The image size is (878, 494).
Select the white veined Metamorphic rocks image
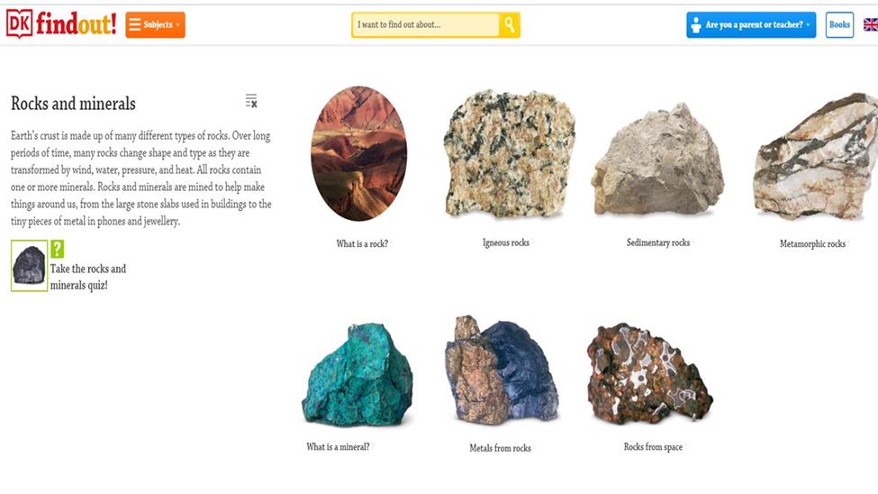tap(816, 156)
